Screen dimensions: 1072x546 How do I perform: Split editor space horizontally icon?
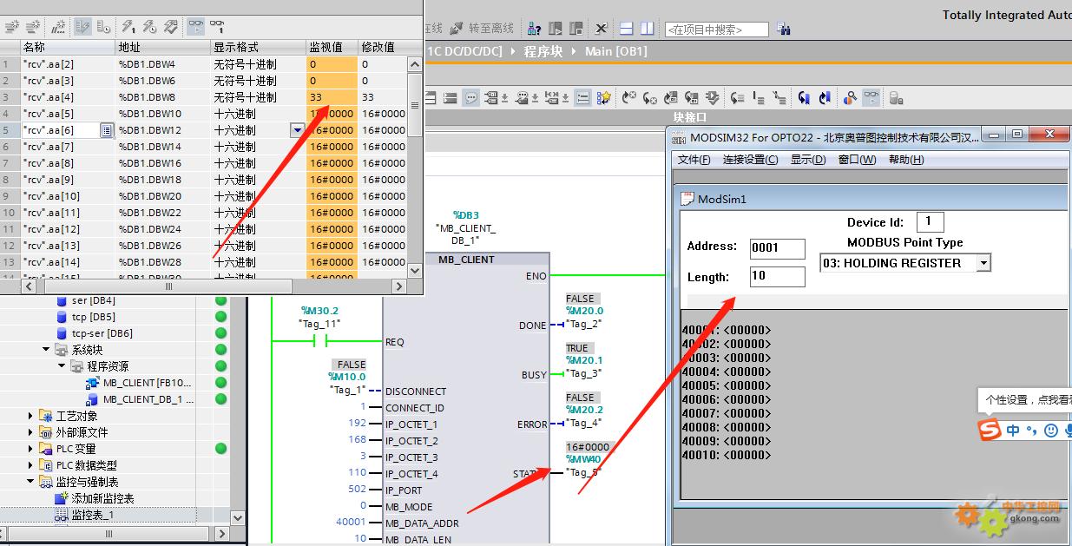626,29
